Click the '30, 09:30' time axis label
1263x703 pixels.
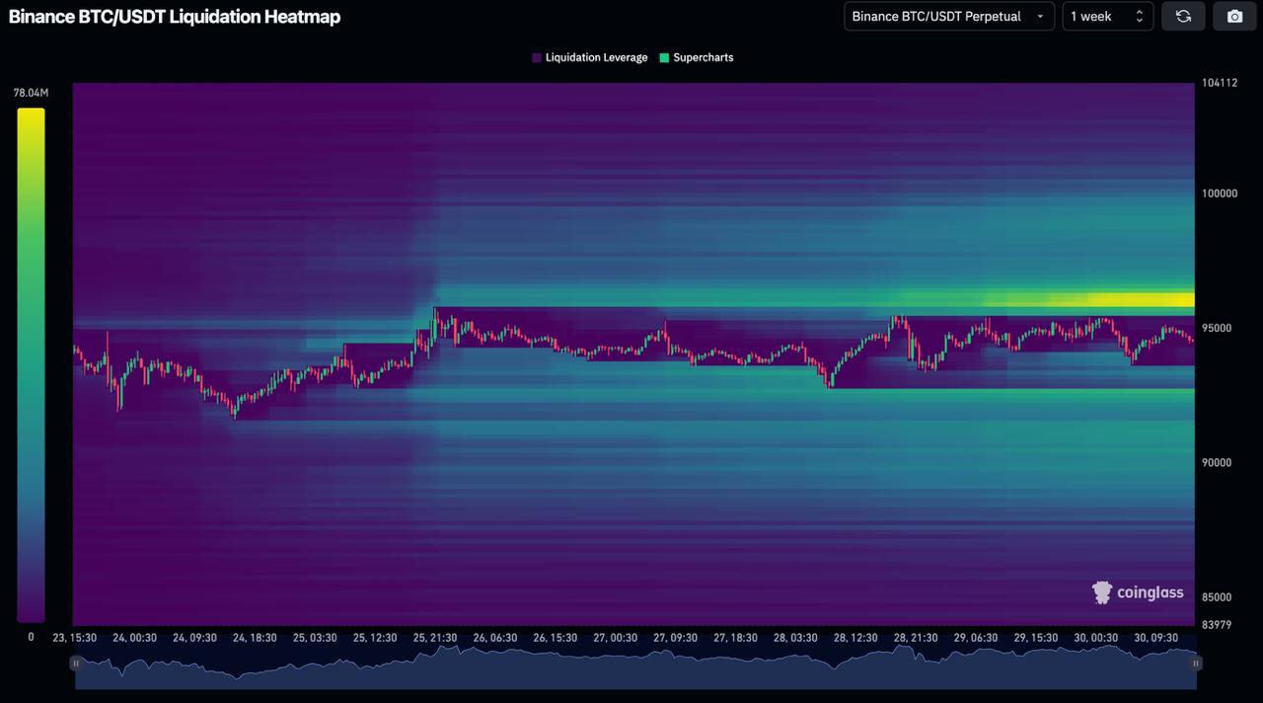(1157, 638)
